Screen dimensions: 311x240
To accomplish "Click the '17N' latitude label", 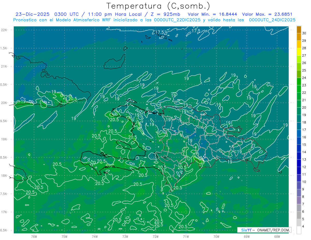I will (x=4, y=212).
